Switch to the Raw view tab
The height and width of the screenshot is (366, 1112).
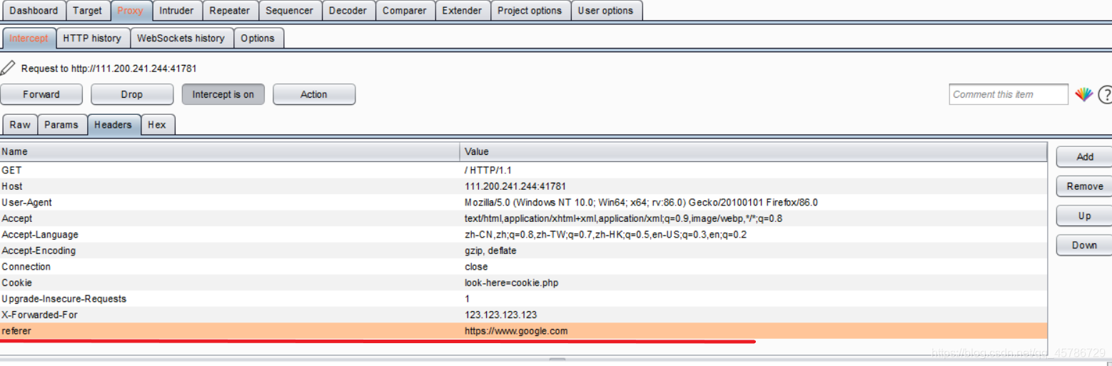(x=20, y=125)
